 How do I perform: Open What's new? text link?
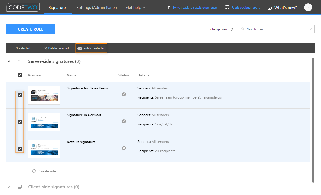(x=286, y=7)
